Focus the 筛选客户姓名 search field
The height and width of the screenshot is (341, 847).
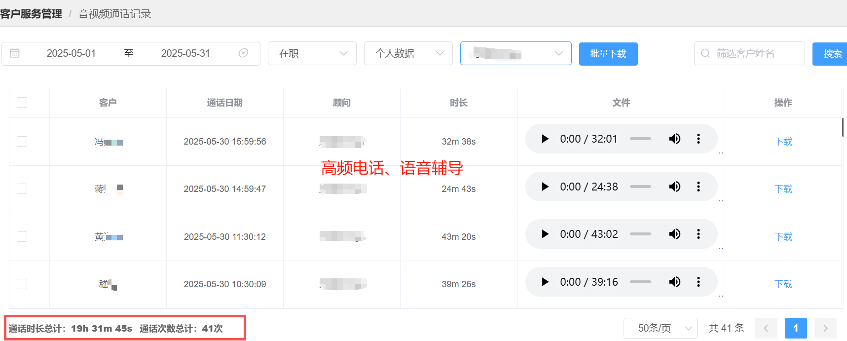(x=755, y=53)
